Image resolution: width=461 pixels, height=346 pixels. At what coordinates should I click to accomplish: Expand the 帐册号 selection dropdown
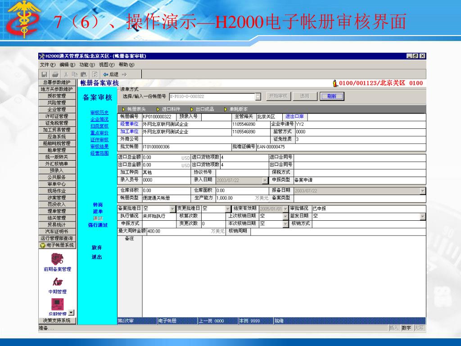click(x=258, y=96)
